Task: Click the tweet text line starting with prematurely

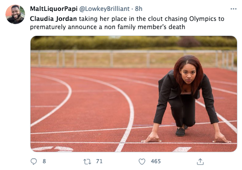Action: tap(108, 27)
